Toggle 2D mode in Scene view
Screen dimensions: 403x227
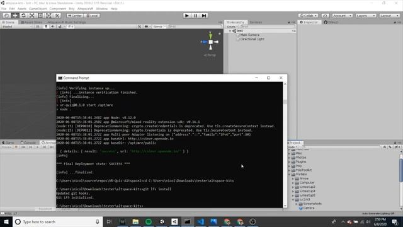[x=38, y=26]
